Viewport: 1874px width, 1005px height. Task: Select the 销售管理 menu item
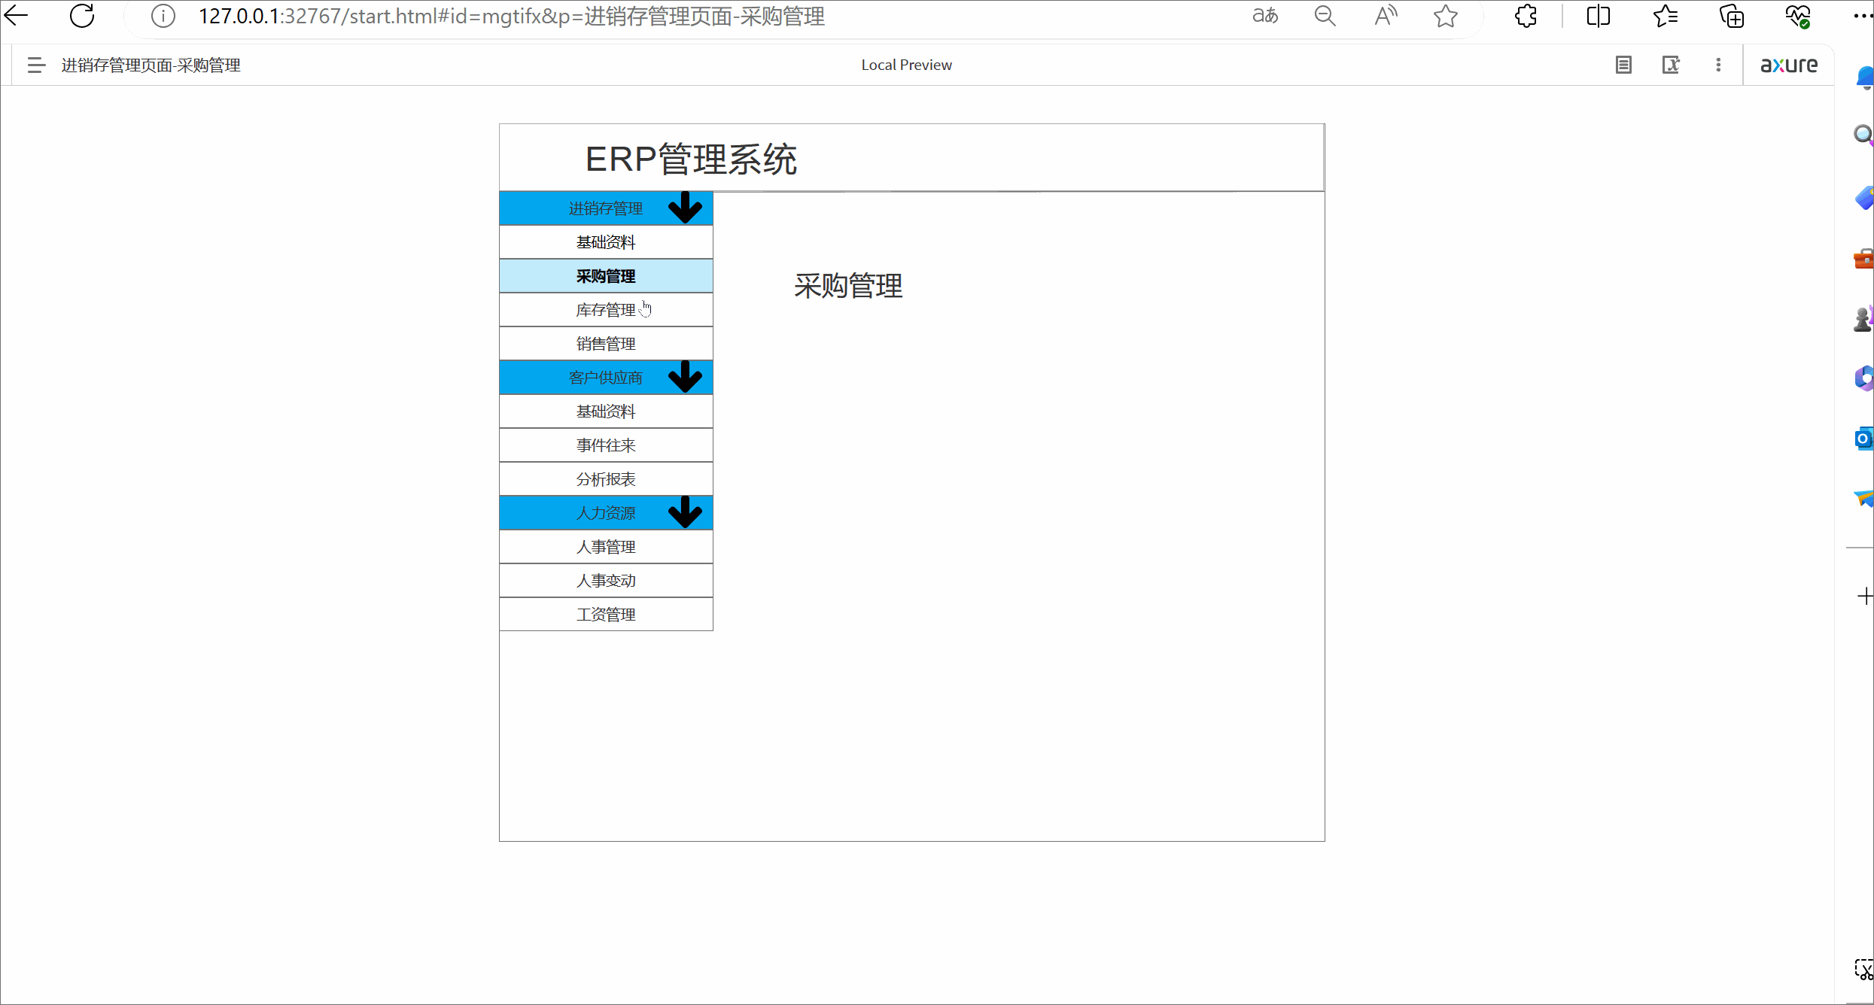606,344
